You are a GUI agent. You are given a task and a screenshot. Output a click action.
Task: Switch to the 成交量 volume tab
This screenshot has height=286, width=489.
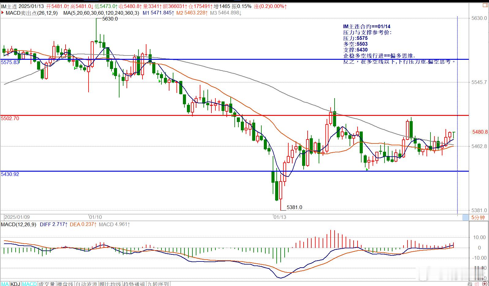pyautogui.click(x=47, y=284)
